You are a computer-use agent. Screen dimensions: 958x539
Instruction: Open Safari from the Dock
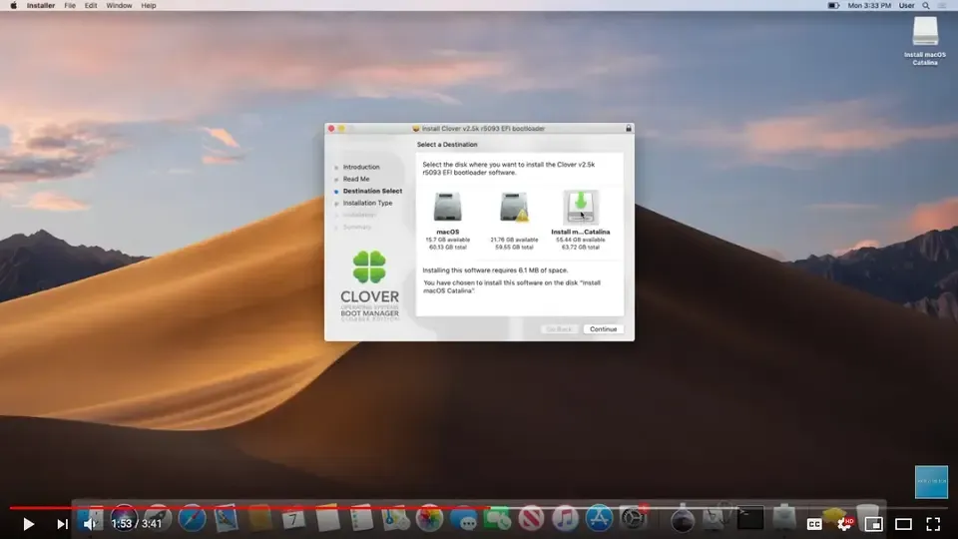(192, 519)
